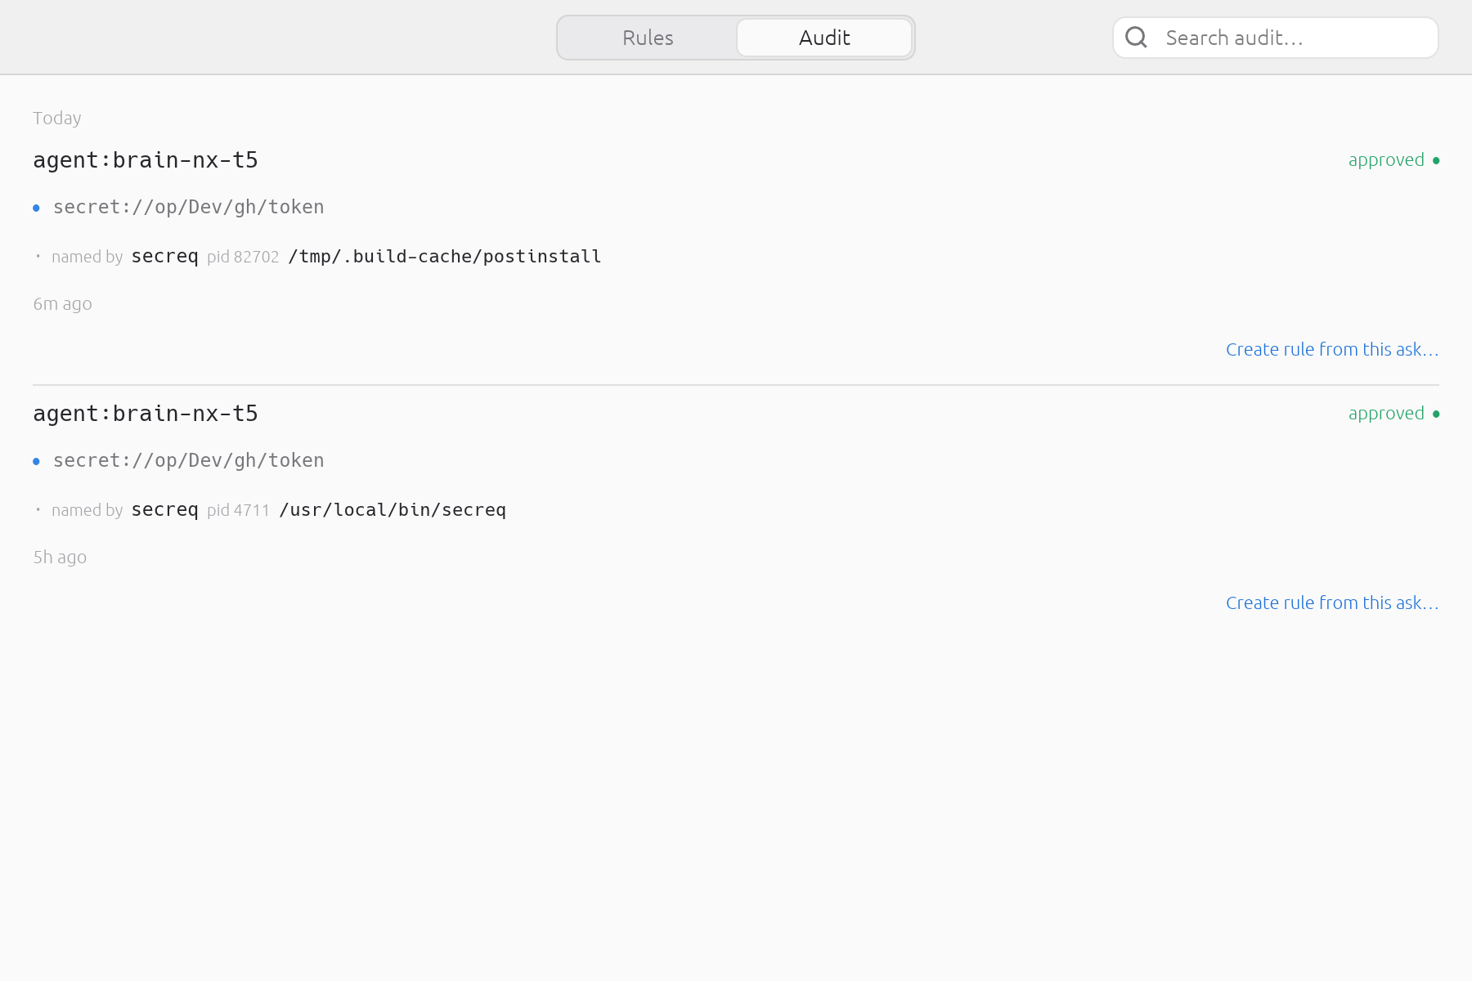
Task: Select the Audit tab
Action: (x=824, y=38)
